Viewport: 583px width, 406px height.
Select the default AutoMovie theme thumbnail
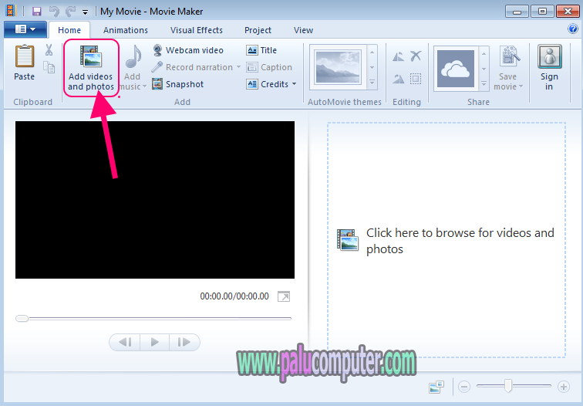click(338, 67)
